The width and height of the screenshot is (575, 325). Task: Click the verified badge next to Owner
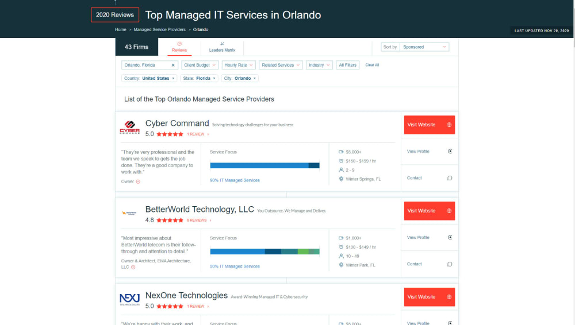(x=138, y=182)
